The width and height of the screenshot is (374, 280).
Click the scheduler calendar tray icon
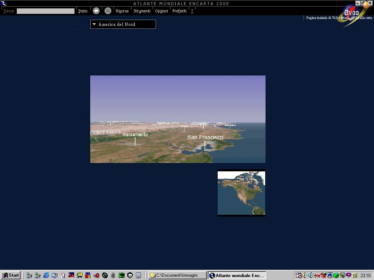point(298,276)
